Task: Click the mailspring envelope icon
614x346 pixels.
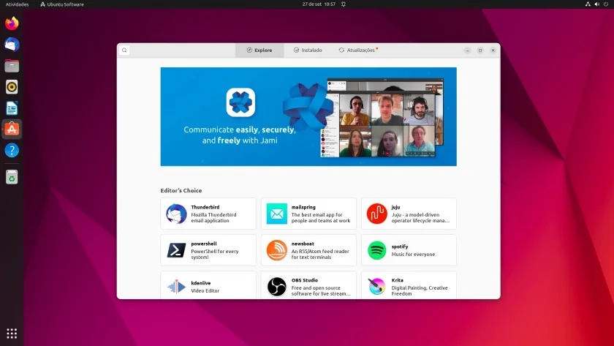Action: (276, 214)
